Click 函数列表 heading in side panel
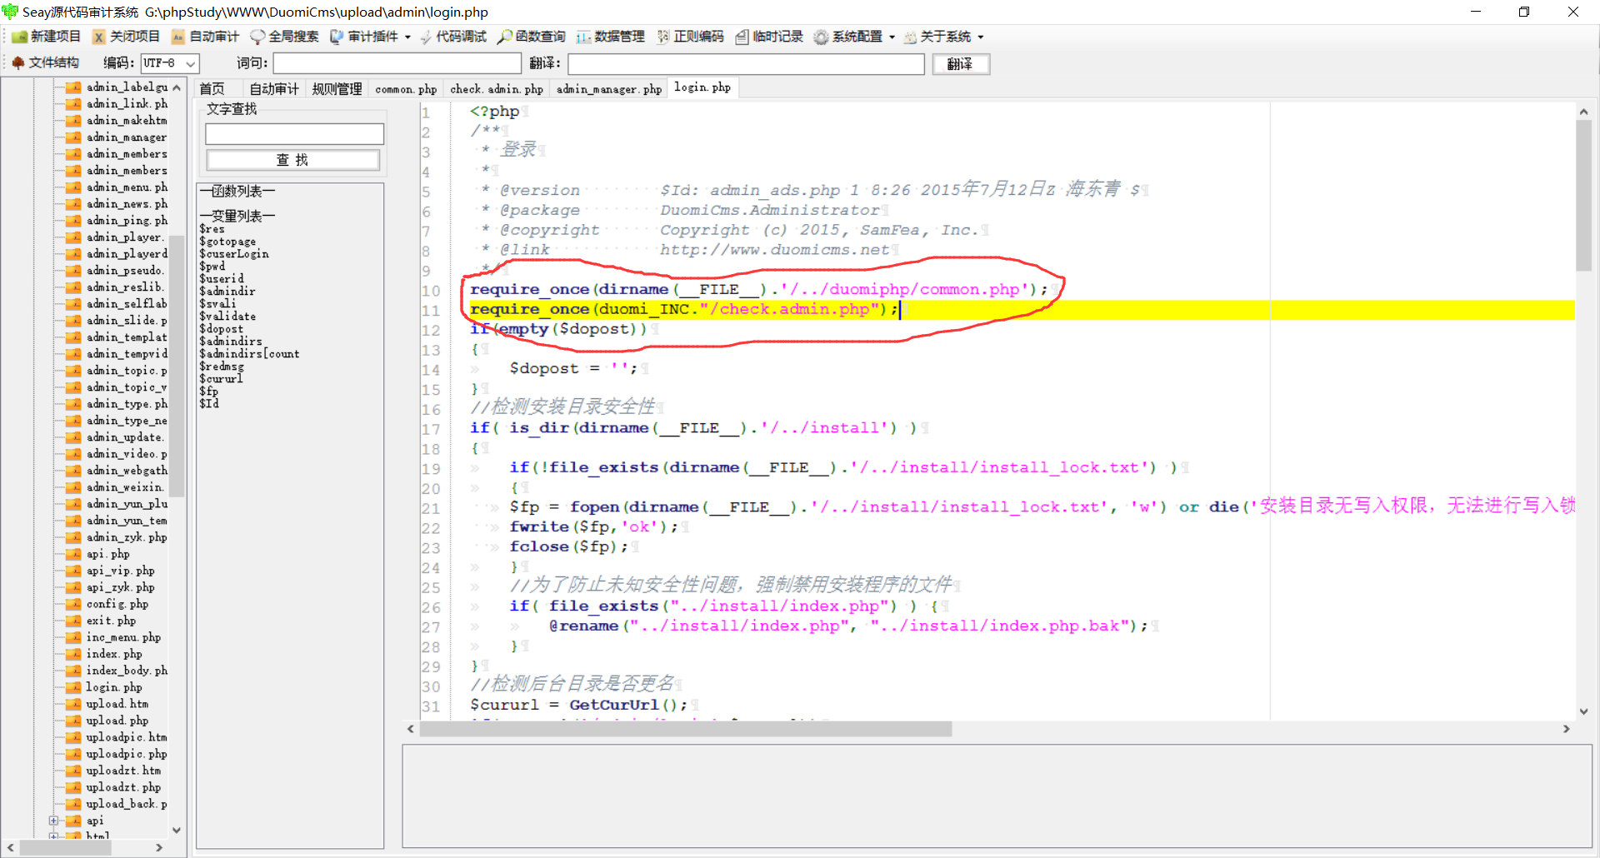The image size is (1600, 858). click(x=237, y=192)
